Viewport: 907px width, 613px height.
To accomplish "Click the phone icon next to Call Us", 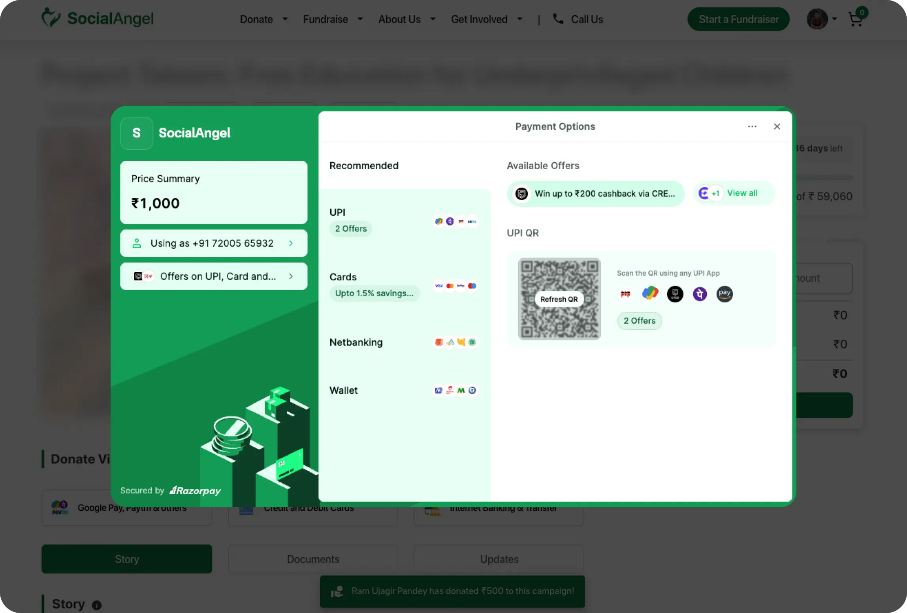I will 558,19.
